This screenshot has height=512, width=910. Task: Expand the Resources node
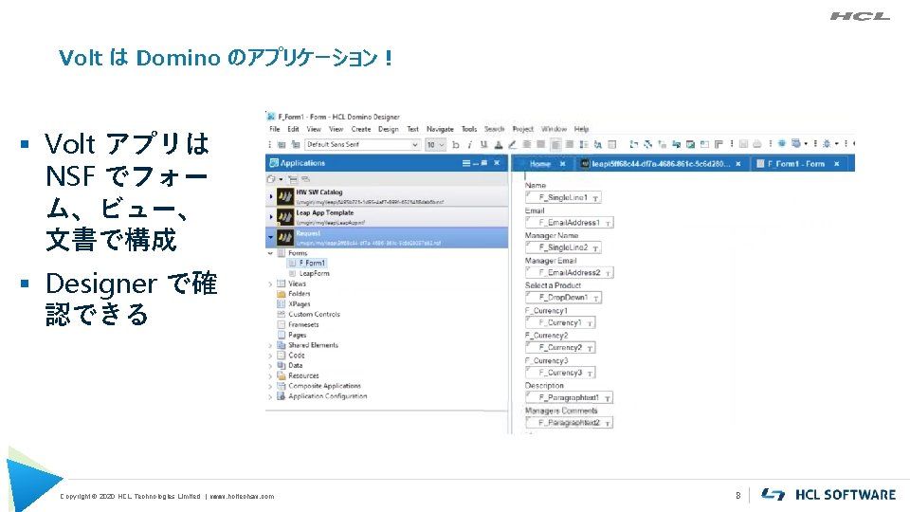(x=270, y=376)
